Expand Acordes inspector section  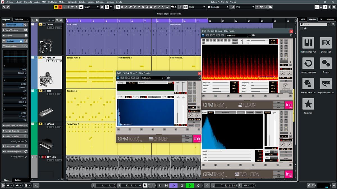coord(15,36)
